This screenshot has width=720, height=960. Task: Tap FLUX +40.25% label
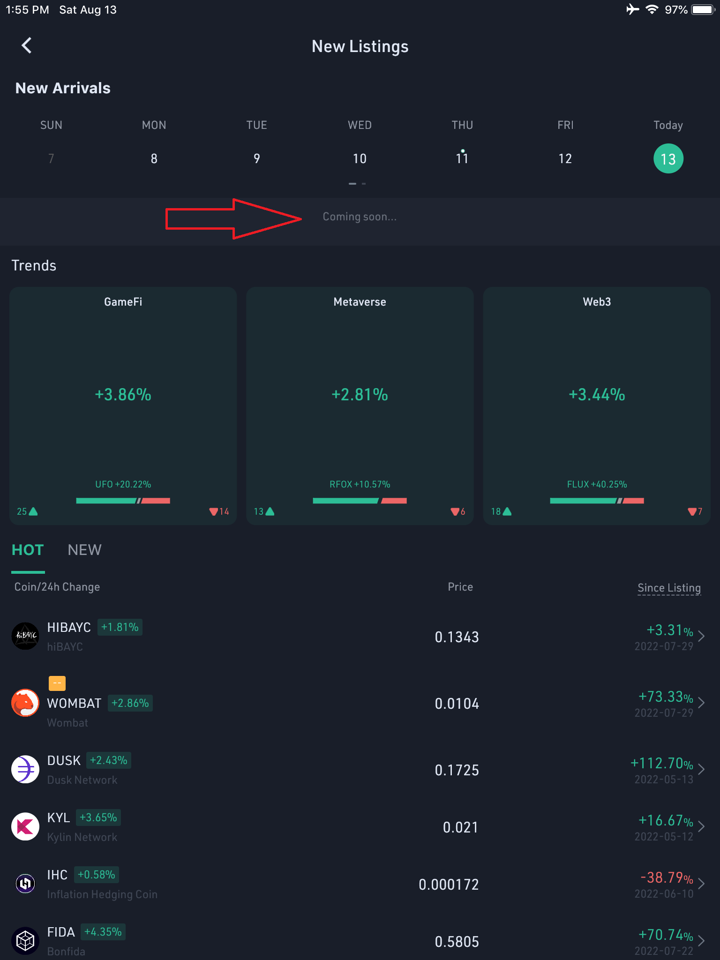597,484
